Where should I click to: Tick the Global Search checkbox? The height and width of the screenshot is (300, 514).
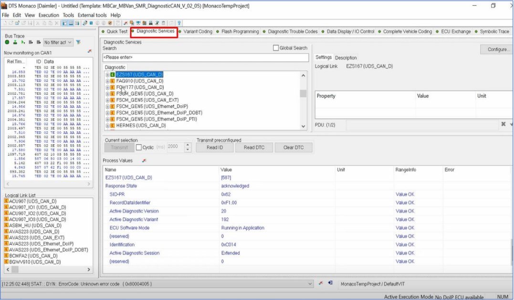tap(275, 48)
